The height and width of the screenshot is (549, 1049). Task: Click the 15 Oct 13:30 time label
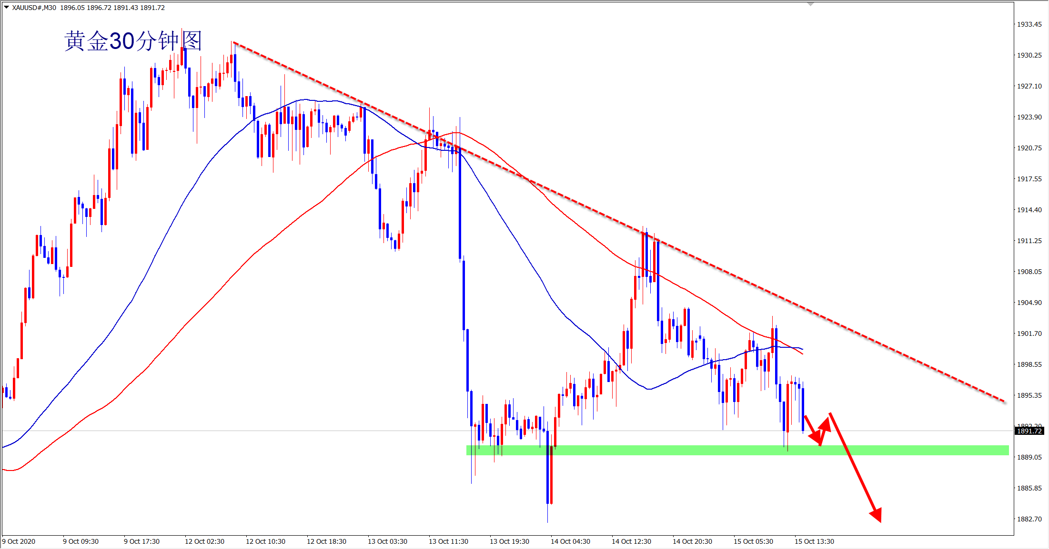coord(814,541)
